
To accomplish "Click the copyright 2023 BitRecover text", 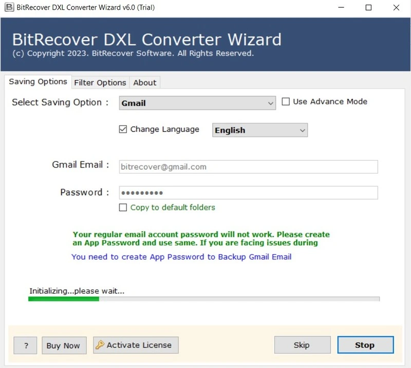I will click(x=133, y=53).
